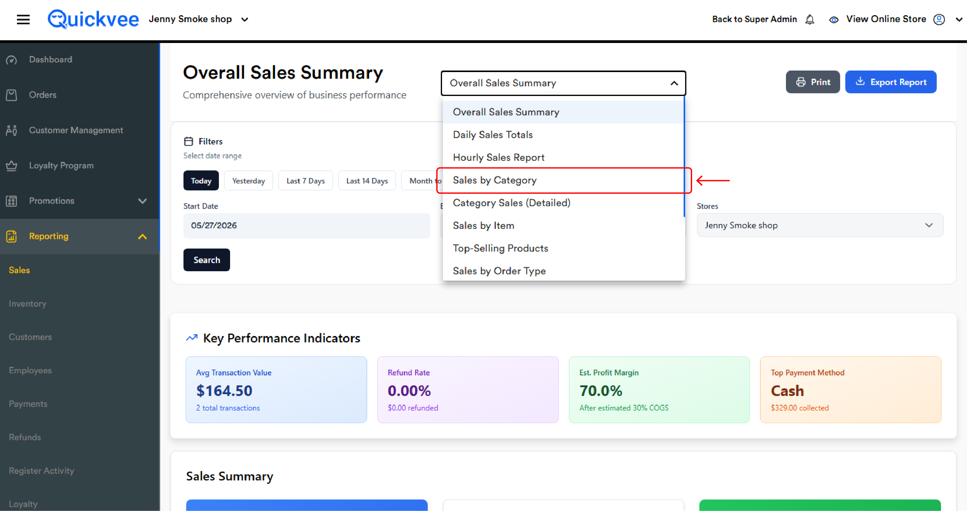Click the Orders bag icon
This screenshot has height=511, width=967.
tap(12, 95)
